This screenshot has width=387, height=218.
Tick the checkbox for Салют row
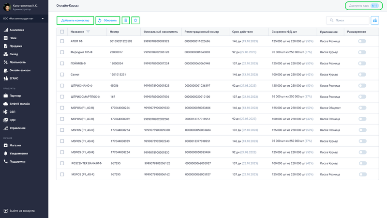point(62,75)
